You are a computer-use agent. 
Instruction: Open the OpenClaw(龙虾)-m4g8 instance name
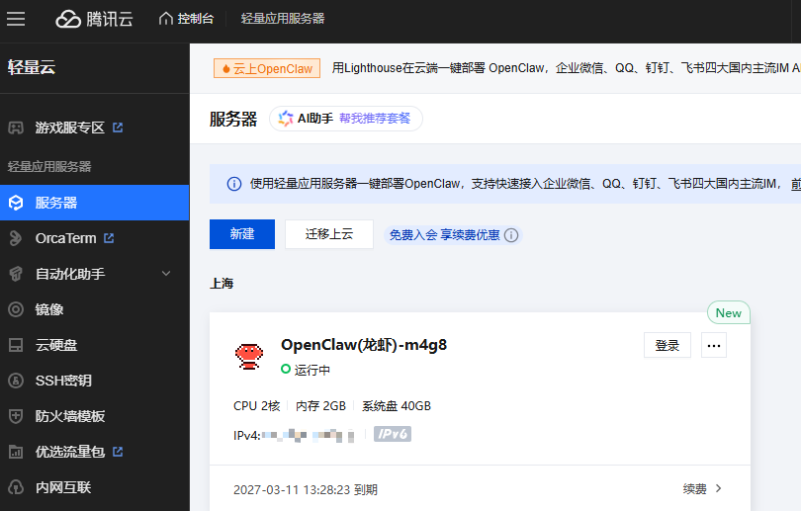coord(364,345)
